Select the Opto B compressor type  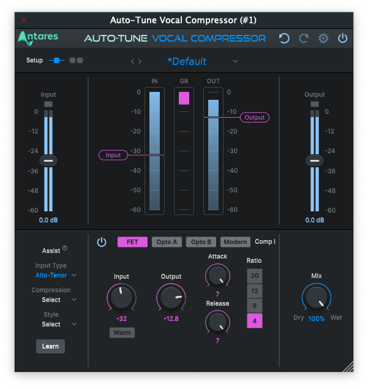click(x=201, y=242)
